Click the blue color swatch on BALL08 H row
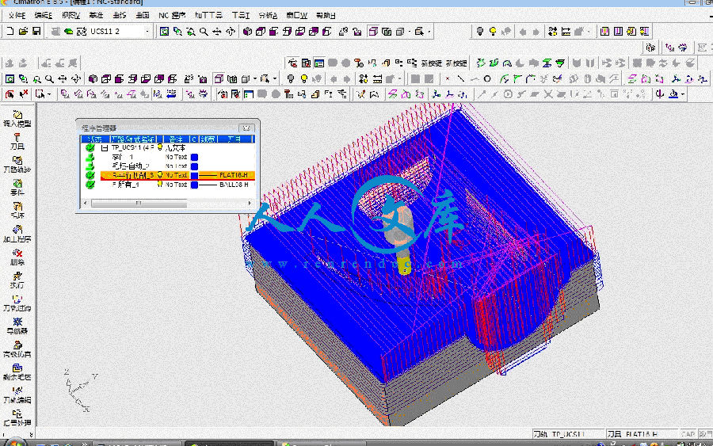713x446 pixels. (194, 185)
